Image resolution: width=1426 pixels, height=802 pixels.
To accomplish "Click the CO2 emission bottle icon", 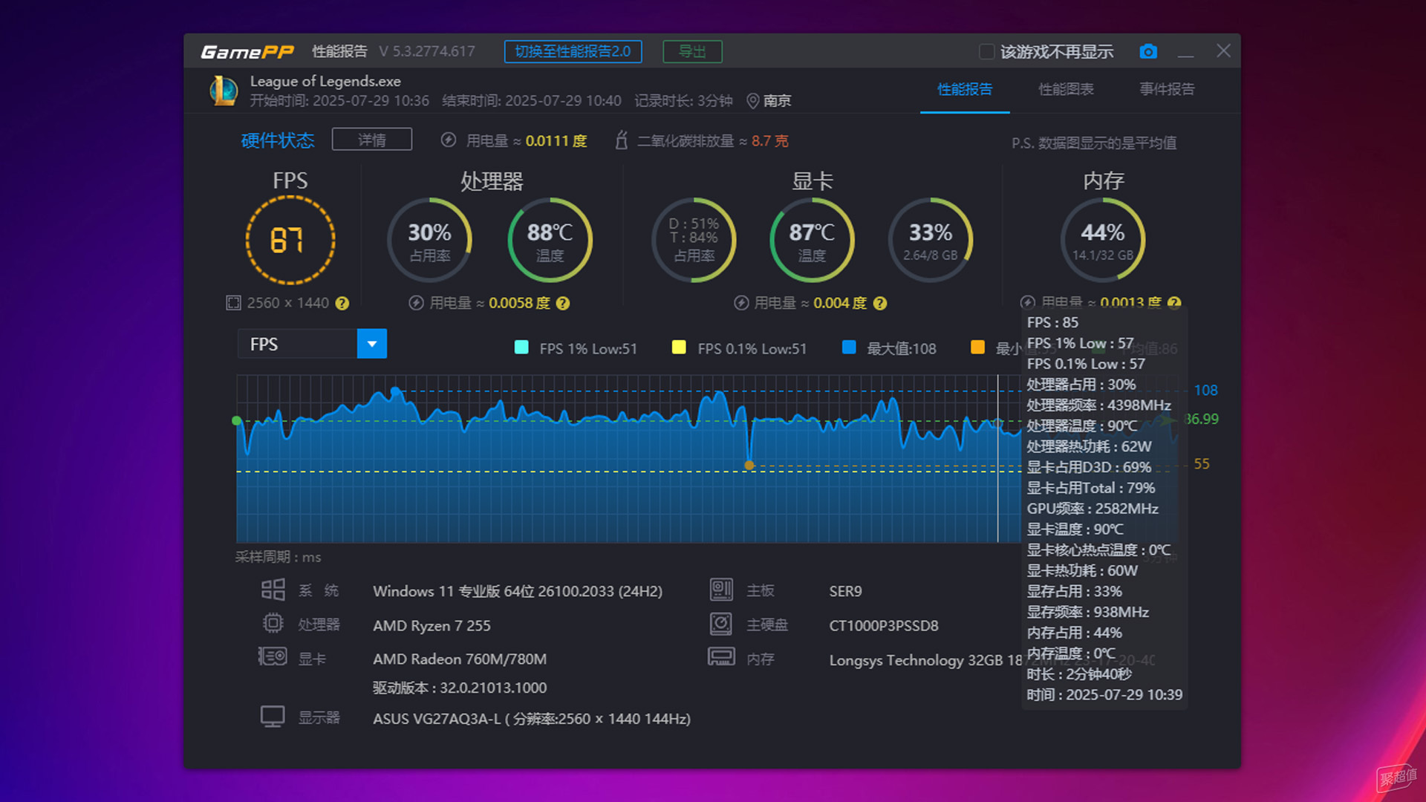I will point(622,140).
